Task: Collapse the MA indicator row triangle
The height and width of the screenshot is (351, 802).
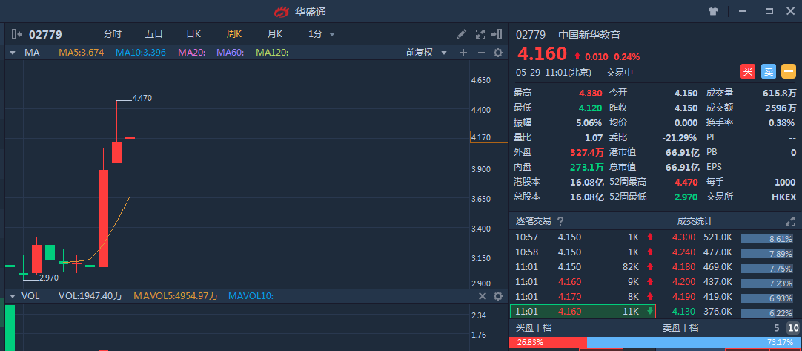Action: pyautogui.click(x=13, y=53)
